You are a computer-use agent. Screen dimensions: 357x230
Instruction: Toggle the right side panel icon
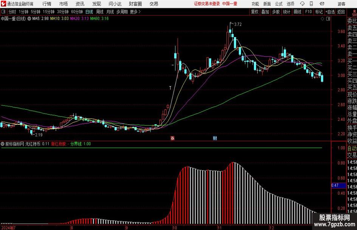328,19
